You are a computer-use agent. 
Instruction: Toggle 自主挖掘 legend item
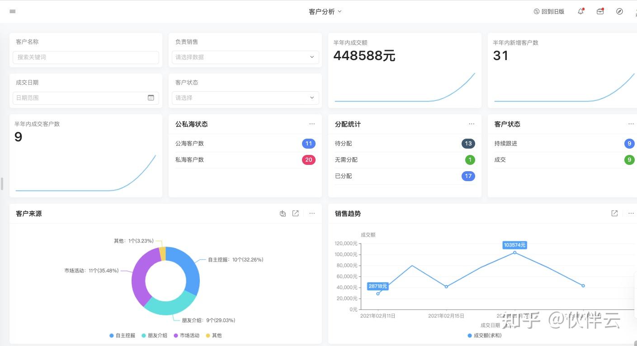[123, 336]
